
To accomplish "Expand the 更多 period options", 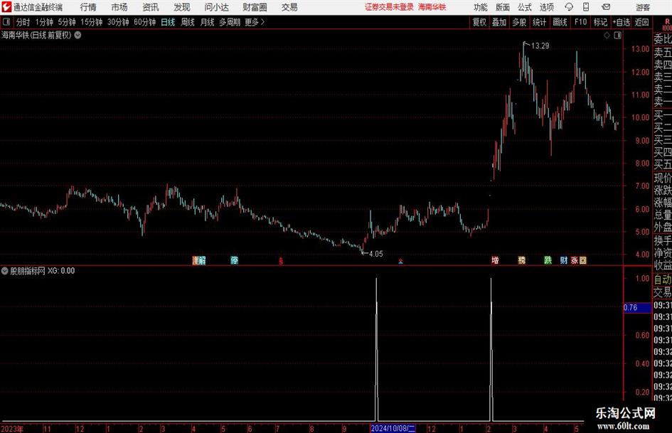I will point(255,22).
